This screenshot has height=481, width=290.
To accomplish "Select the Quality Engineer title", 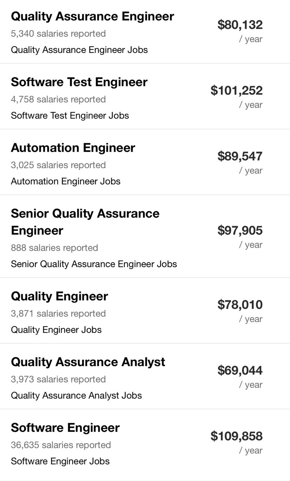I will click(59, 296).
